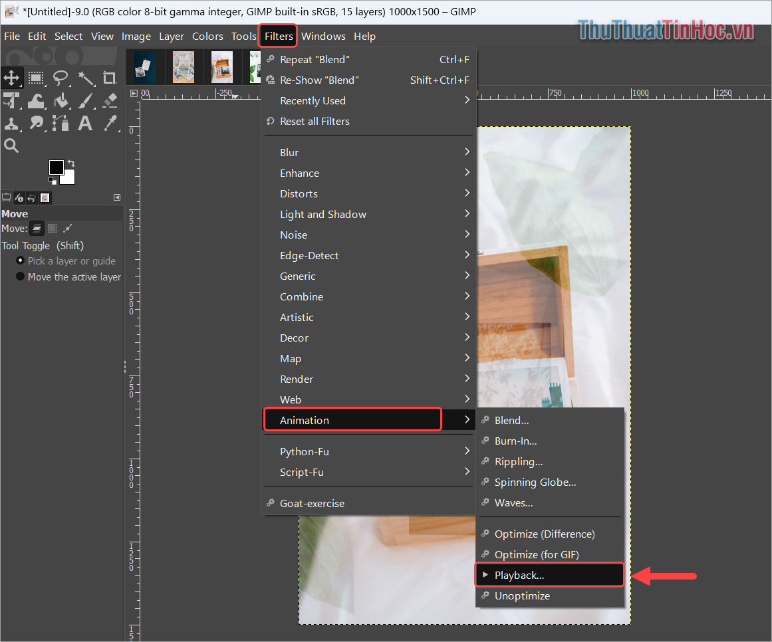
Task: Select the Paintbrush tool
Action: click(x=86, y=100)
